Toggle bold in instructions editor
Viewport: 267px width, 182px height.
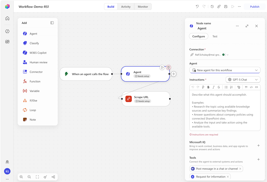(208, 87)
